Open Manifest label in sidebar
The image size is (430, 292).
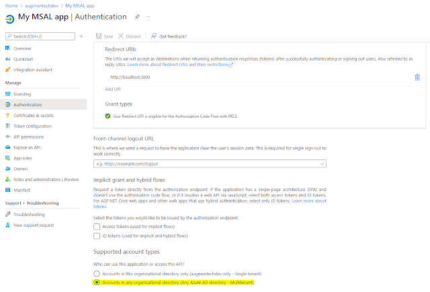coord(22,190)
